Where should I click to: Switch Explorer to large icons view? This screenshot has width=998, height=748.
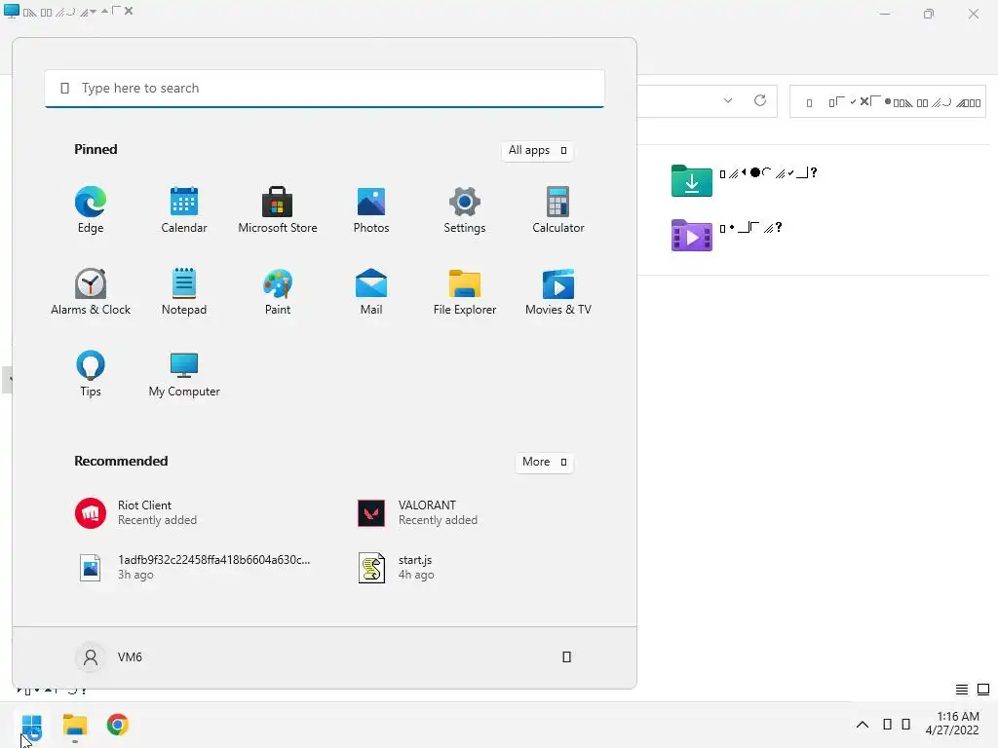tap(983, 690)
